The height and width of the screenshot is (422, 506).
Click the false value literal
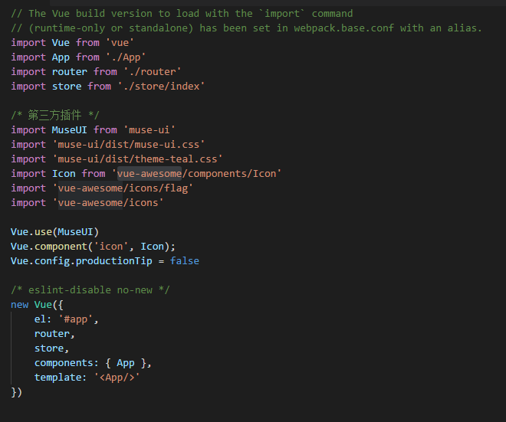coord(185,261)
